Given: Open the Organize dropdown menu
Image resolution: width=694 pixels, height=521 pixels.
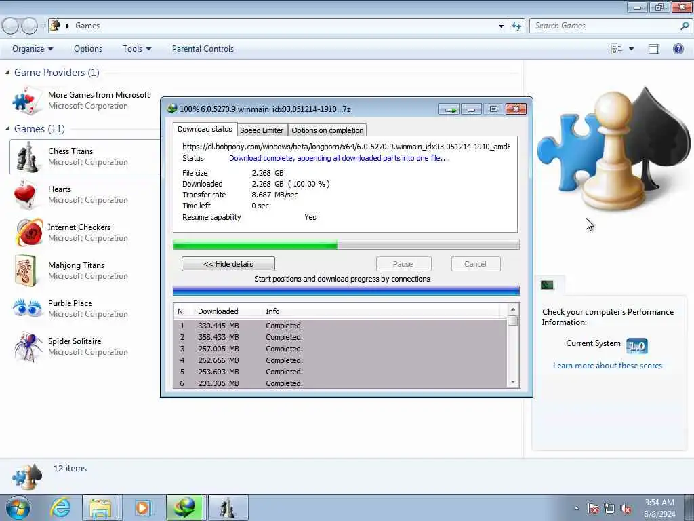Looking at the screenshot, I should (x=33, y=49).
